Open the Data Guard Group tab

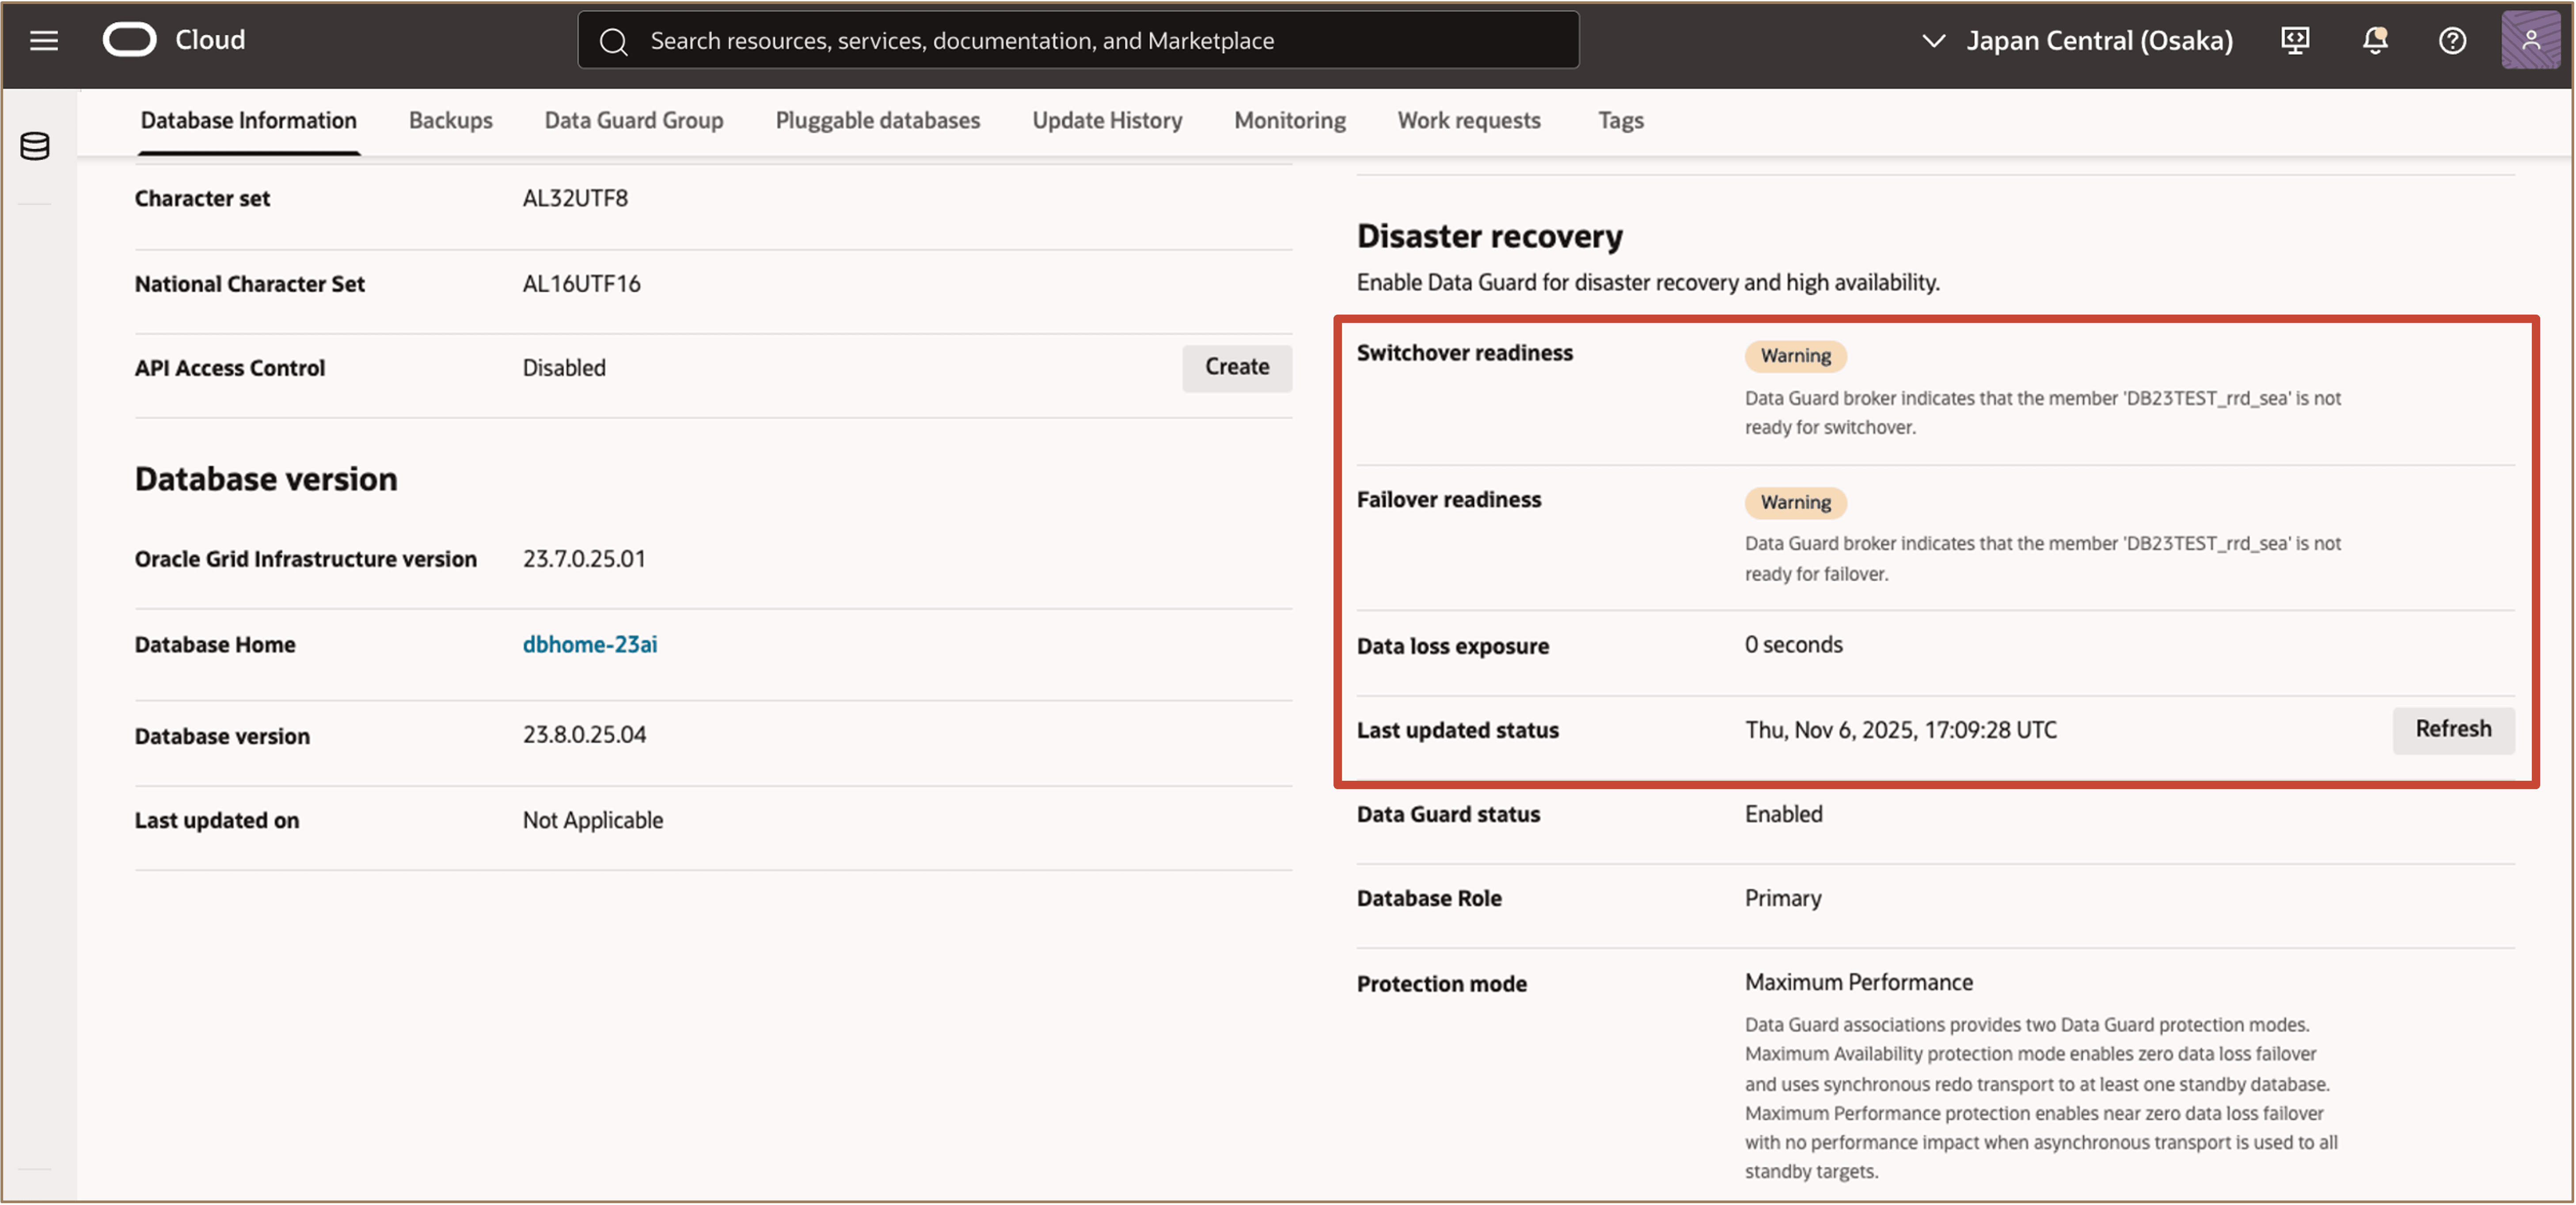633,120
